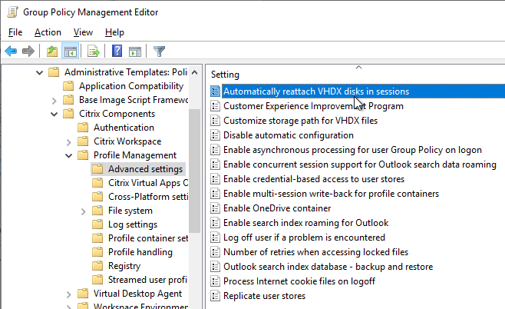Select 'Enable OneDrive container' setting text

[x=277, y=208]
